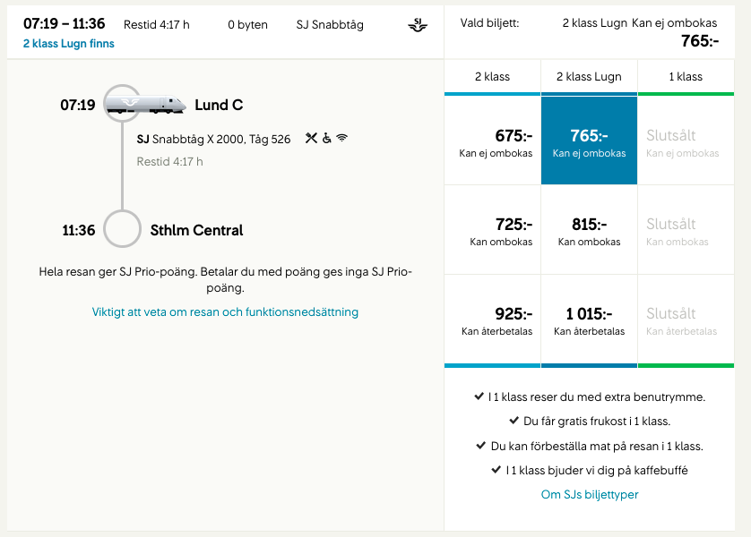This screenshot has width=751, height=537.
Task: Click the 2 klass Lugn column header
Action: pyautogui.click(x=589, y=77)
